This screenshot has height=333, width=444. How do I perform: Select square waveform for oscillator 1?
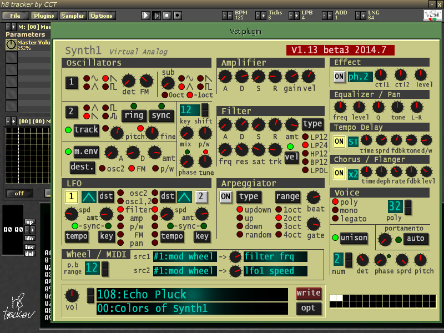tap(105, 87)
